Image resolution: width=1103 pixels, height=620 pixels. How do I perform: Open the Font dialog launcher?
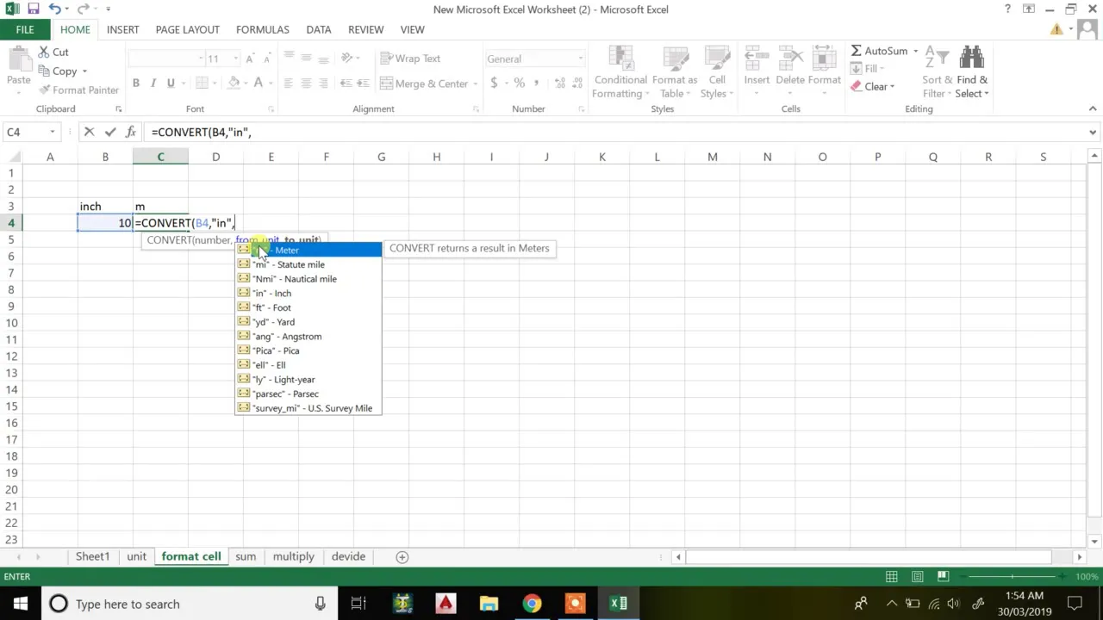coord(271,109)
